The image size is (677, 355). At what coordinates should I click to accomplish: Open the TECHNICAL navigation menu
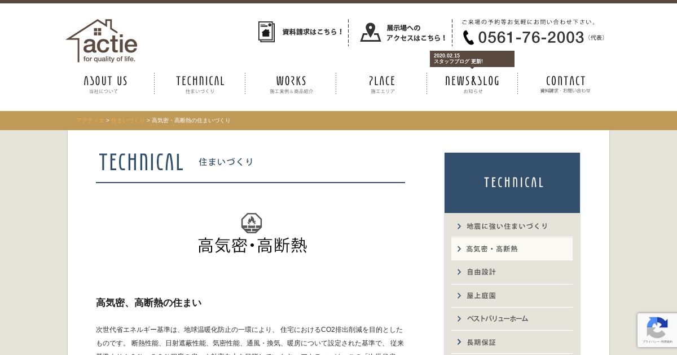tap(200, 83)
